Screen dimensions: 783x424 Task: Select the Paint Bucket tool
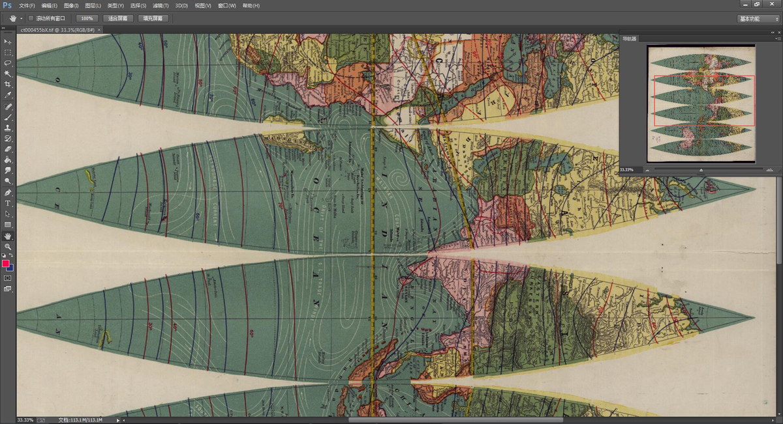tap(8, 160)
